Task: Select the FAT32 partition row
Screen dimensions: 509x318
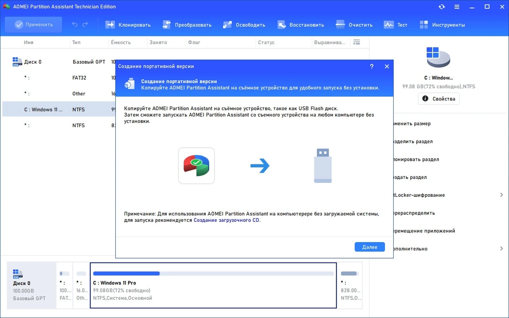Action: [59, 78]
